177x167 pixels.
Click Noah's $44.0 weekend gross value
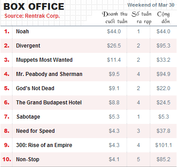(114, 32)
